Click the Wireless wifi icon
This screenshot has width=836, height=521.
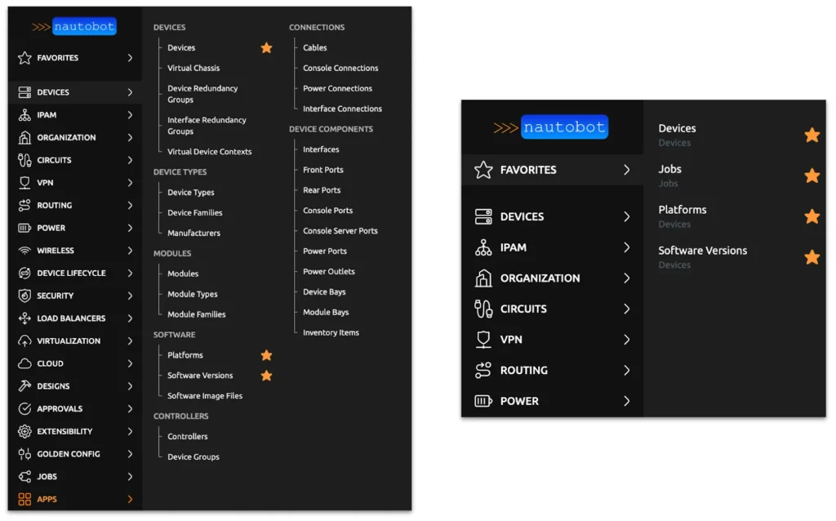click(24, 251)
